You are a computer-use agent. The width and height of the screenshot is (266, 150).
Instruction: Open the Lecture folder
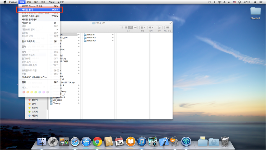pyautogui.click(x=91, y=35)
